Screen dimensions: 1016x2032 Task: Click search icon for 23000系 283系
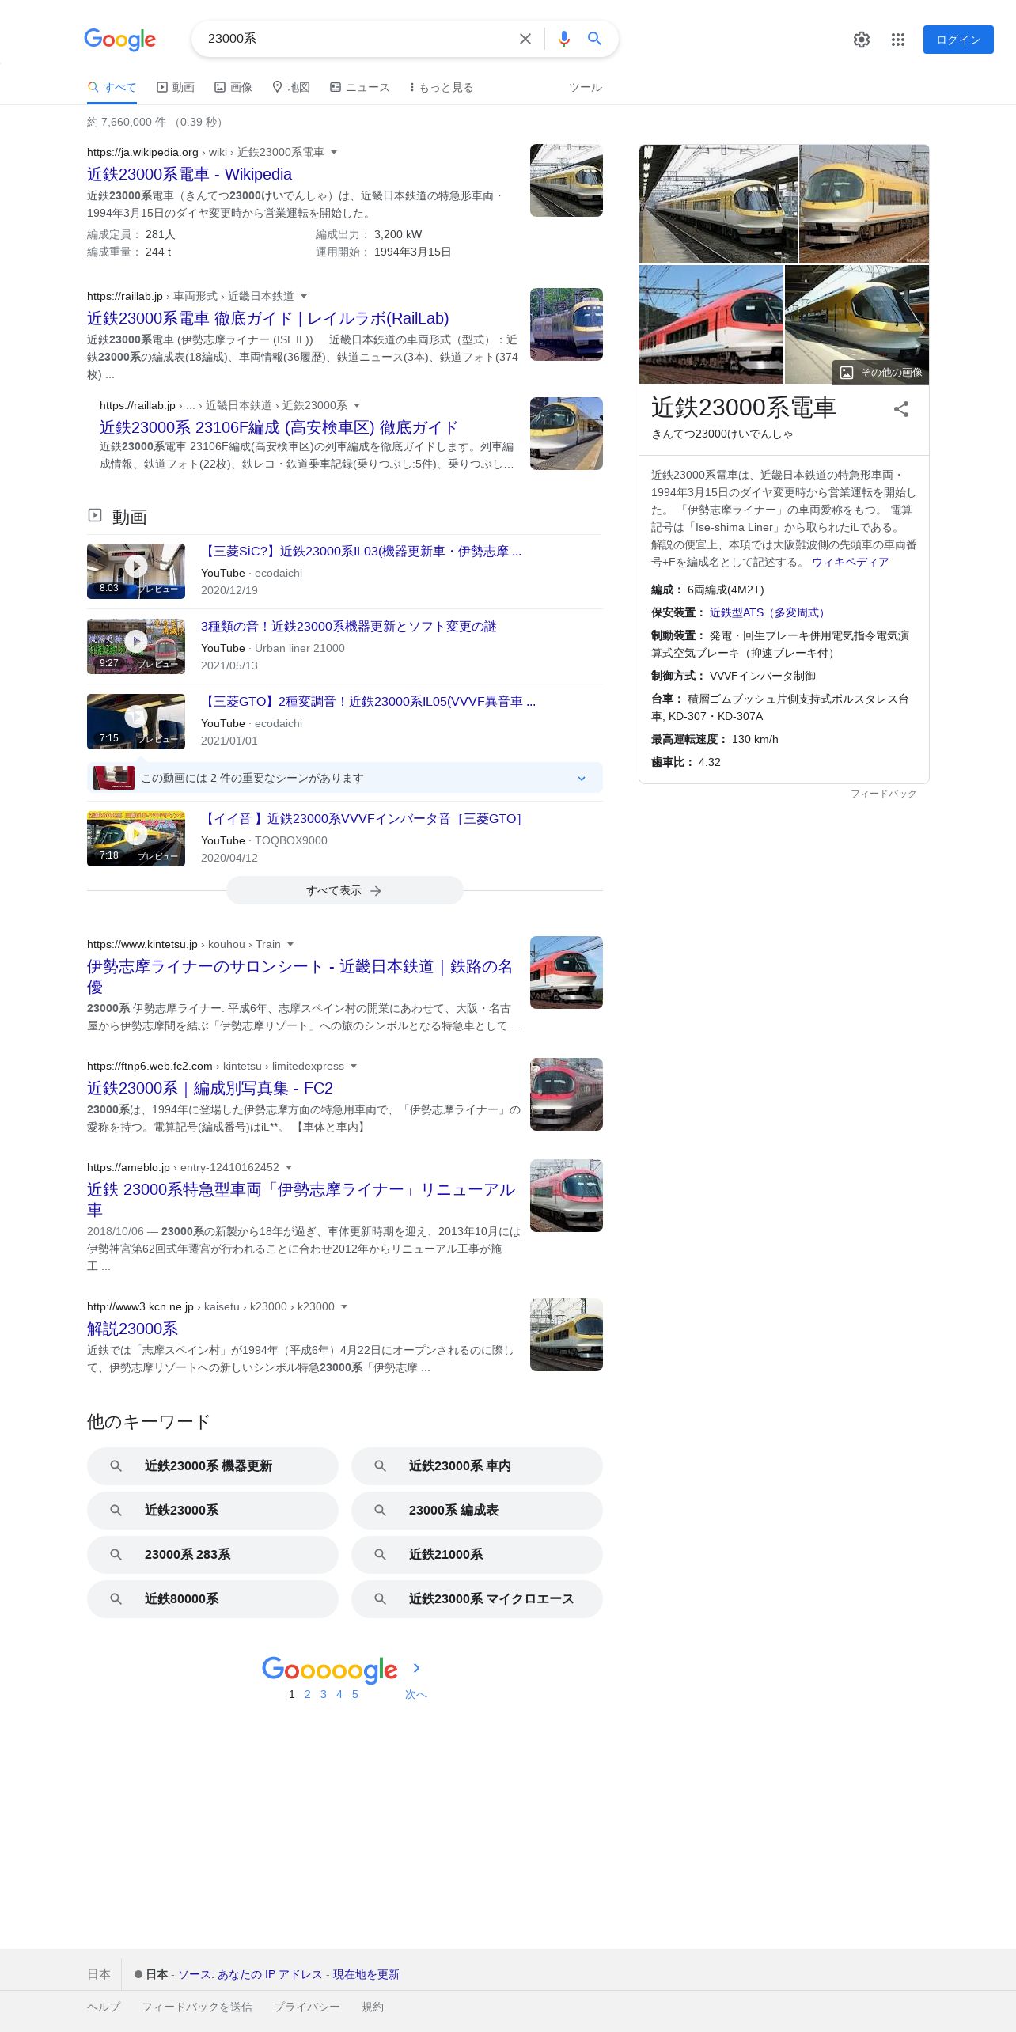coord(116,1555)
